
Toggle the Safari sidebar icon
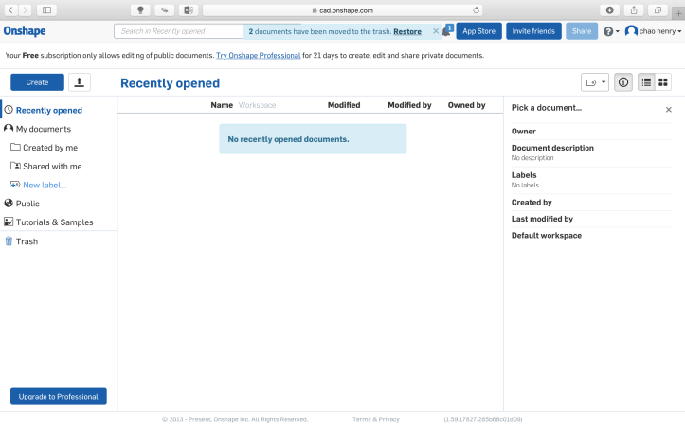(x=46, y=9)
